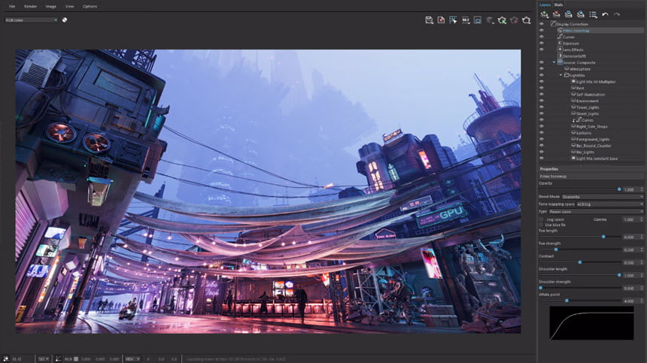Select the Self Illumination layer
The width and height of the screenshot is (647, 363).
pyautogui.click(x=590, y=95)
